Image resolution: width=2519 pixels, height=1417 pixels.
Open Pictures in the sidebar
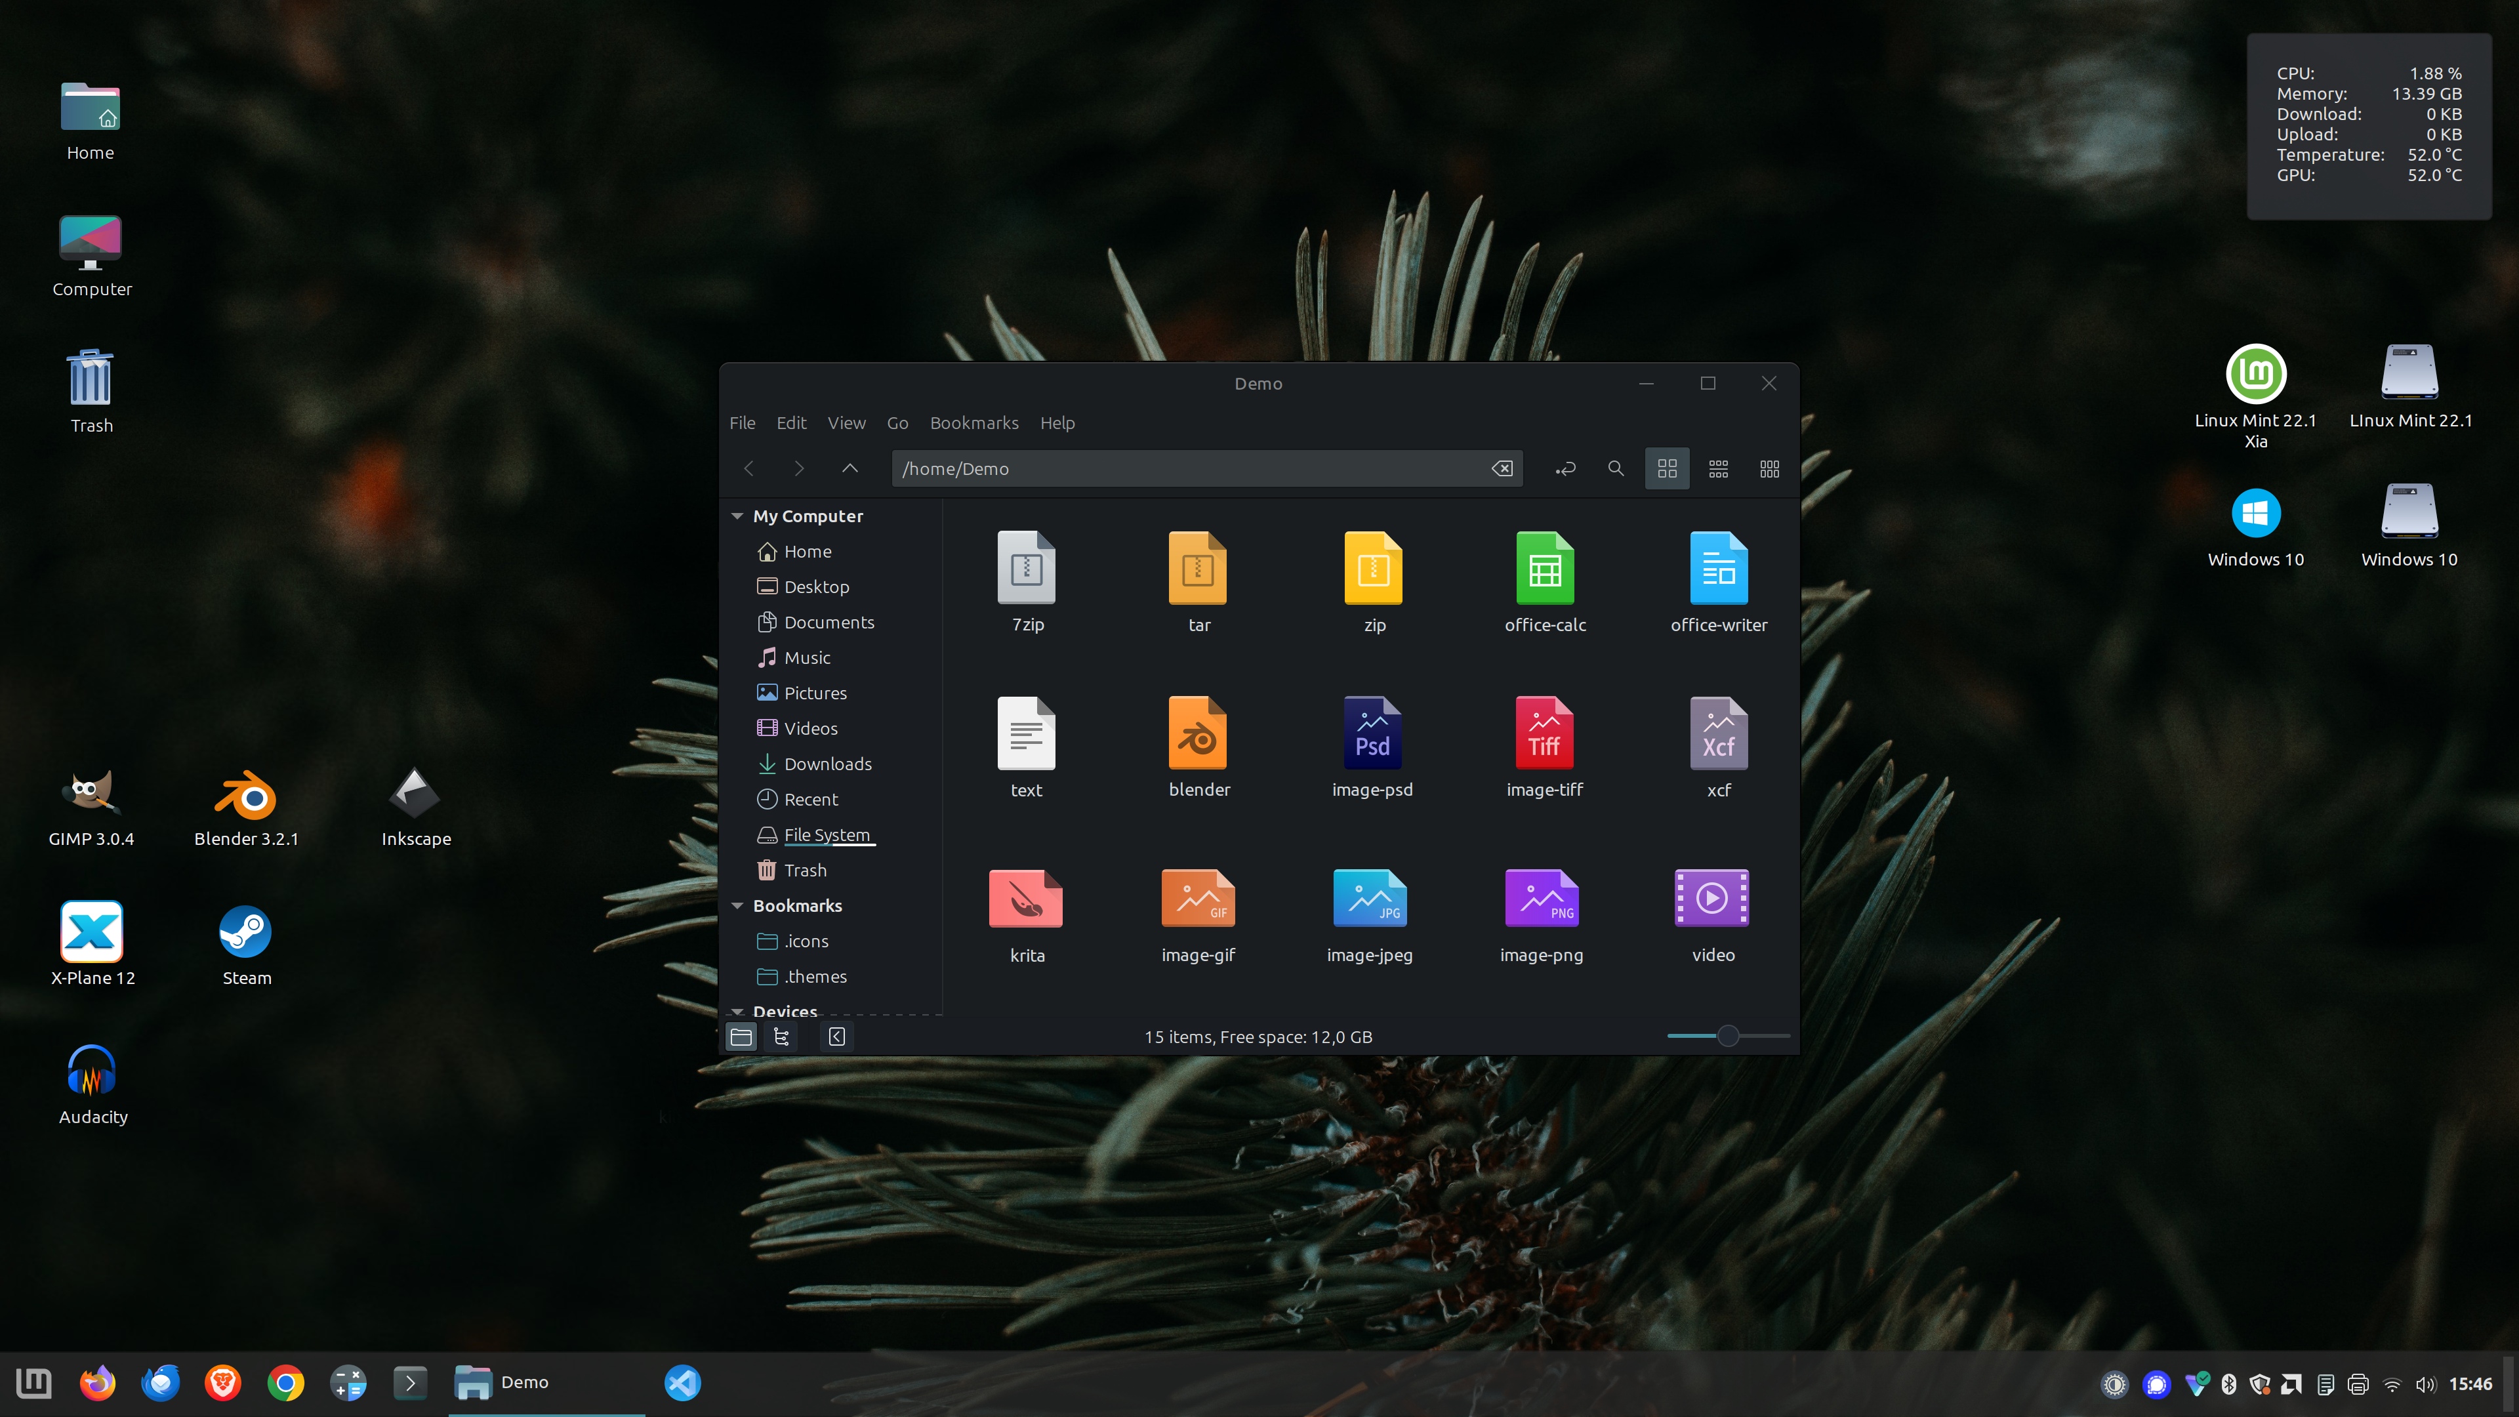coord(802,693)
